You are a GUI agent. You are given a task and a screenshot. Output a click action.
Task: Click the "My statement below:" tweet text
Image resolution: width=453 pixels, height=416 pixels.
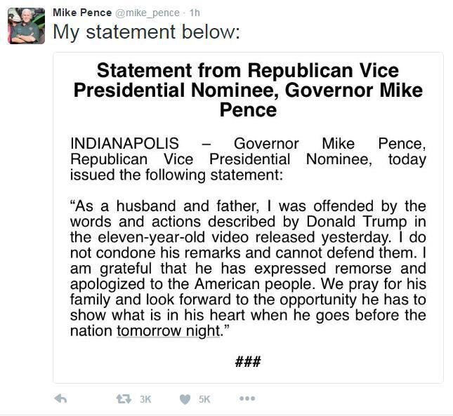pos(146,32)
